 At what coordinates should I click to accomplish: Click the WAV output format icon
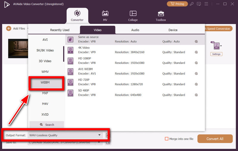(x=217, y=46)
